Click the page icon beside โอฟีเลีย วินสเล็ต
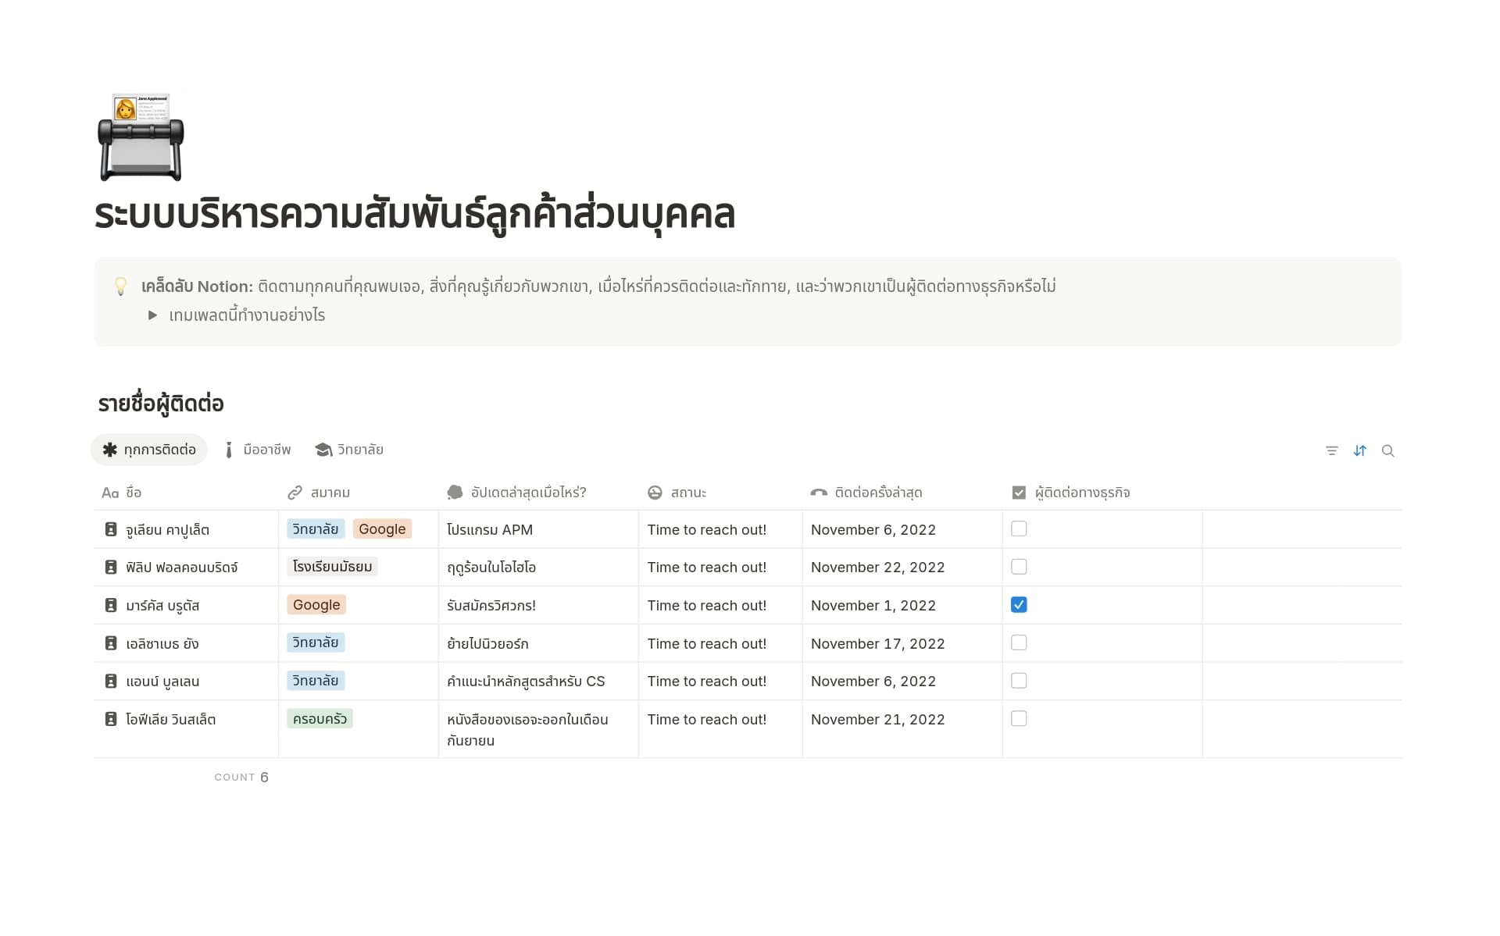 [x=111, y=719]
